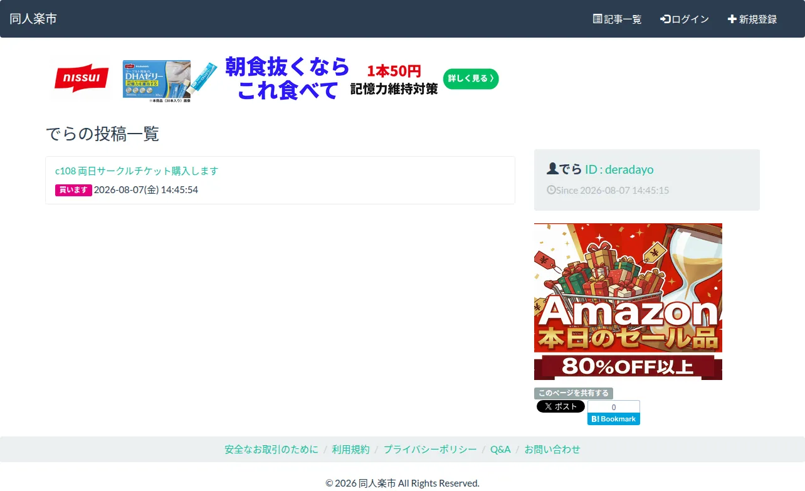Image resolution: width=805 pixels, height=491 pixels.
Task: Click the Hatena B! Bookmark button
Action: coord(614,419)
